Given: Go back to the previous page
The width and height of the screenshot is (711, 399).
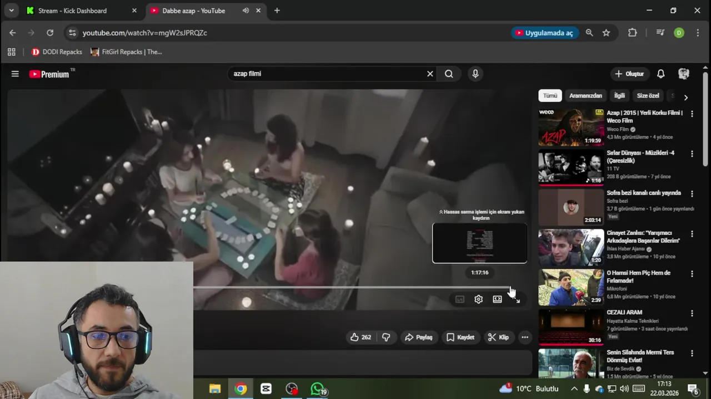Looking at the screenshot, I should pyautogui.click(x=13, y=33).
